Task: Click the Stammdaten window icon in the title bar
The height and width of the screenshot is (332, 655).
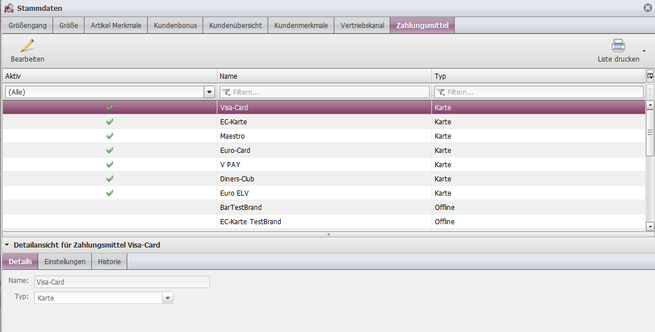Action: [9, 8]
